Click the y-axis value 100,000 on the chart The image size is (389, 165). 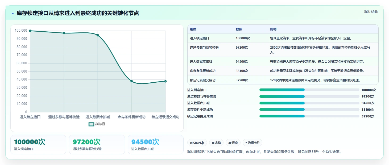tap(21, 31)
